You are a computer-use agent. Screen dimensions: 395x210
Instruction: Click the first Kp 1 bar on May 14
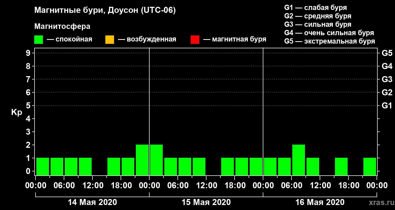43,166
